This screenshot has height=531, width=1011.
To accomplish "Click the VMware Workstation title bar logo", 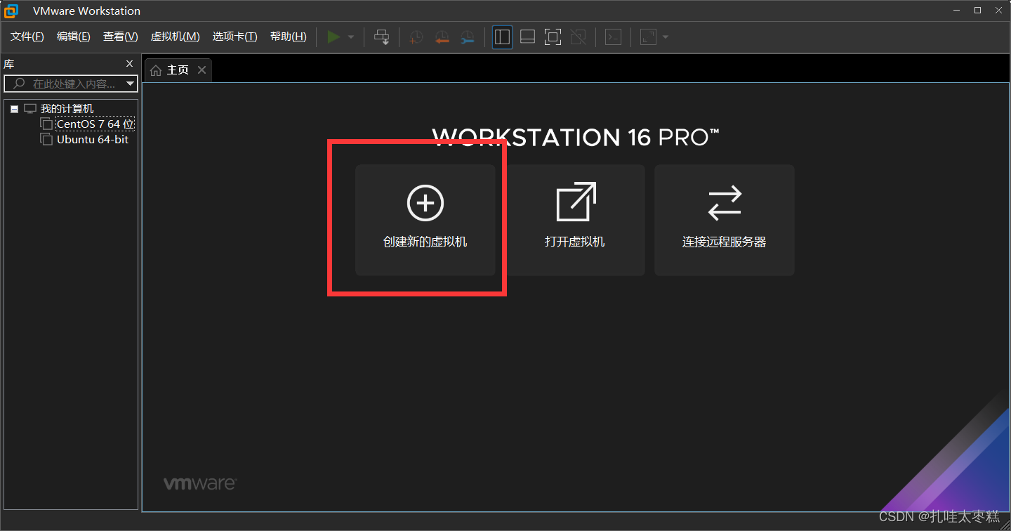I will (x=11, y=11).
